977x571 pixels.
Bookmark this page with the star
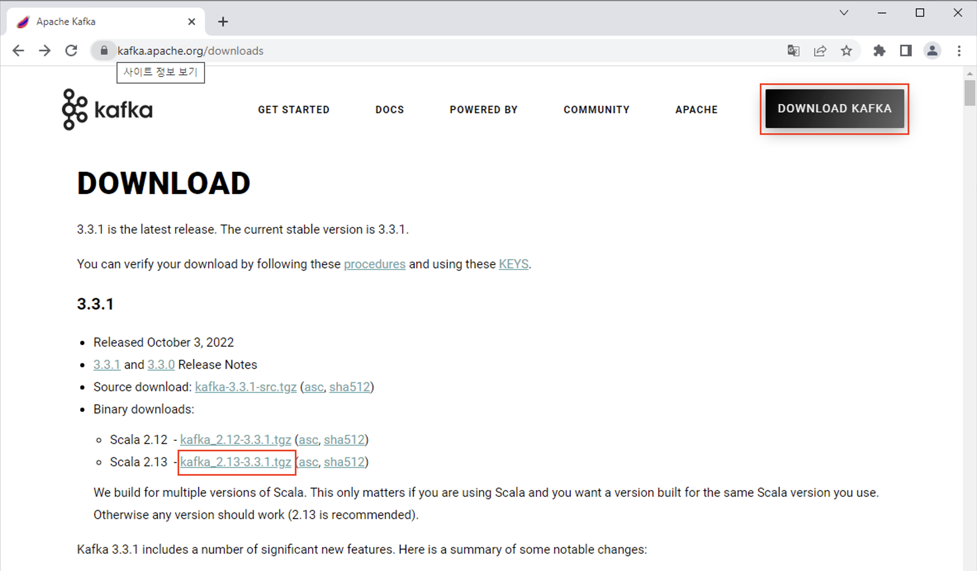pos(847,51)
